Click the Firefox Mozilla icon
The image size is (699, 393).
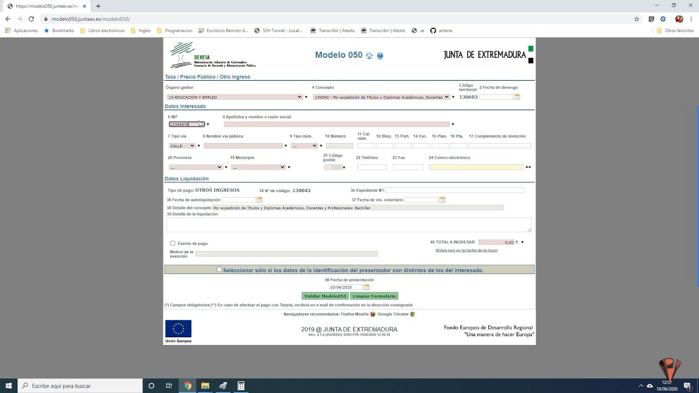(x=373, y=314)
